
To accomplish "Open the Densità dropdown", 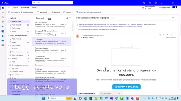I will click(57, 12).
